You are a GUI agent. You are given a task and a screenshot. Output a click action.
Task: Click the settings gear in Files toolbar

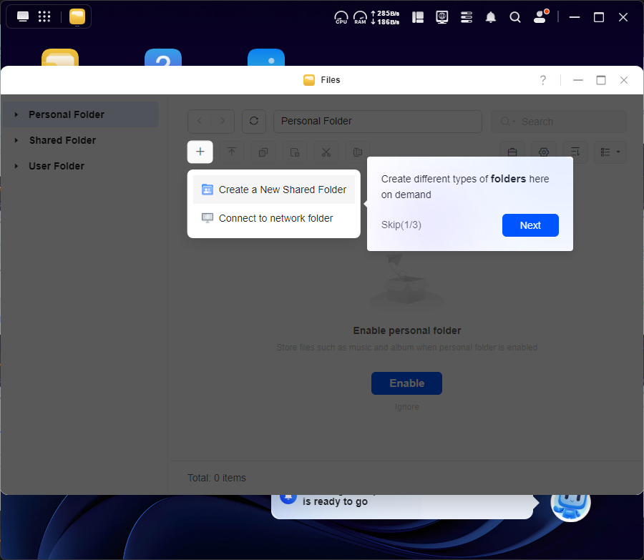[544, 152]
